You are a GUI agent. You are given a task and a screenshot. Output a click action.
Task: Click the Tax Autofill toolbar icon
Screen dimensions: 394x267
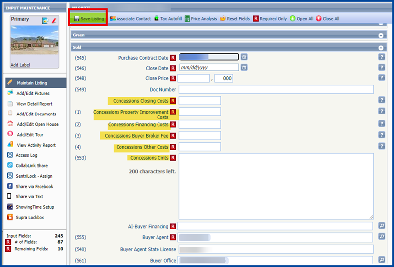click(168, 19)
